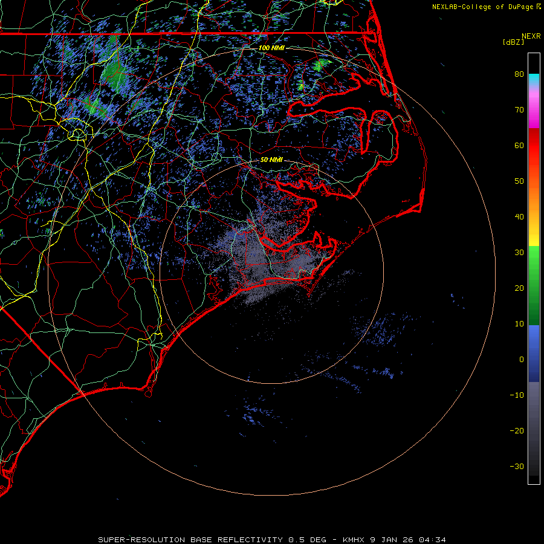Click the 60 dBZ scale value
The width and height of the screenshot is (544, 544).
(x=519, y=146)
